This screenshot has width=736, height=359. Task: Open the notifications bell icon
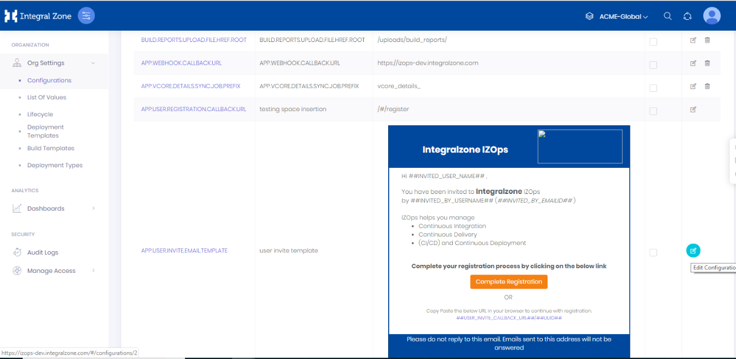(688, 16)
